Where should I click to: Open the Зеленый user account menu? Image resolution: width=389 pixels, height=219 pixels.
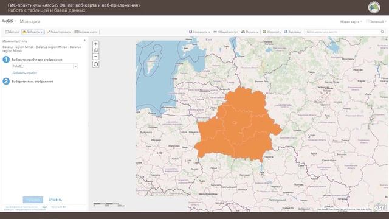click(376, 22)
